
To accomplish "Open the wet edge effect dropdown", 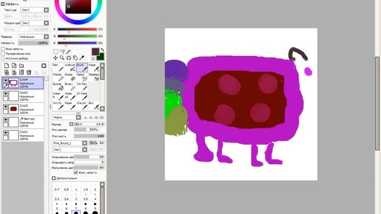I will 35,23.
